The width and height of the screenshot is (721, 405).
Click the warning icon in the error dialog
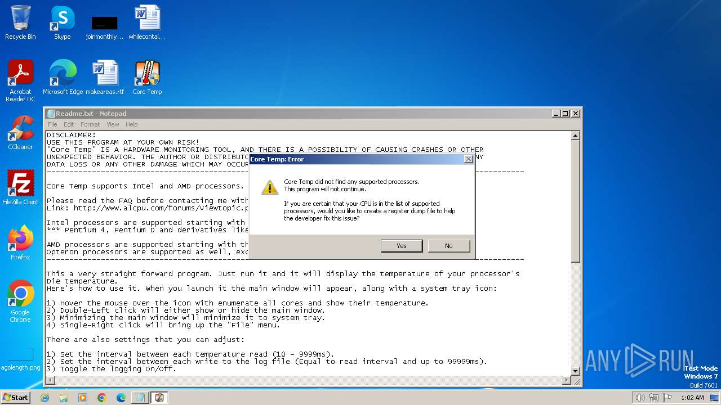(x=270, y=187)
